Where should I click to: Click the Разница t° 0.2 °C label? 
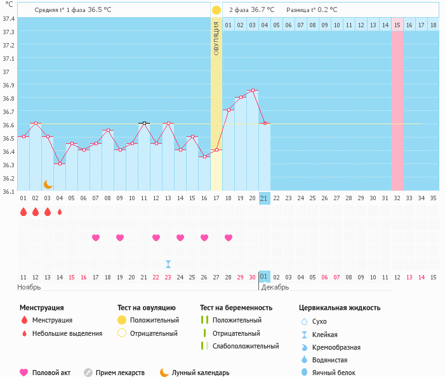tap(312, 10)
